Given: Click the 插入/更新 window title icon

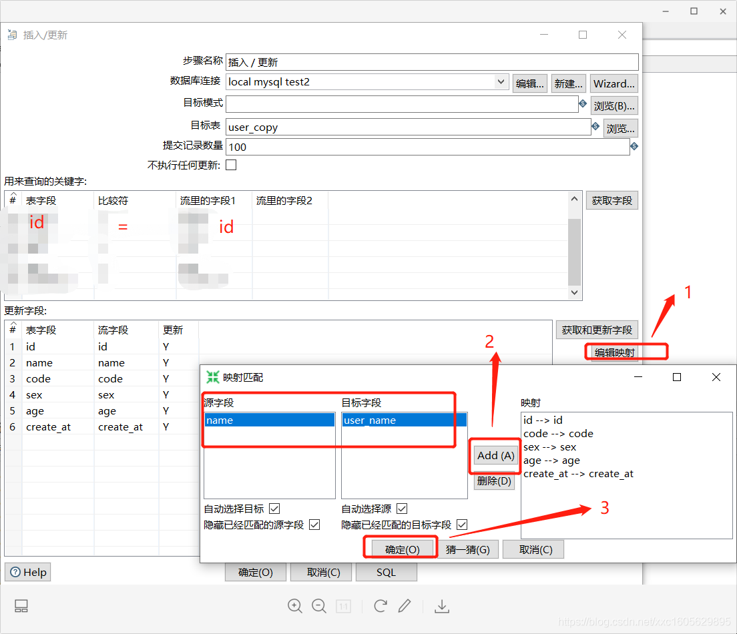Looking at the screenshot, I should pyautogui.click(x=12, y=35).
